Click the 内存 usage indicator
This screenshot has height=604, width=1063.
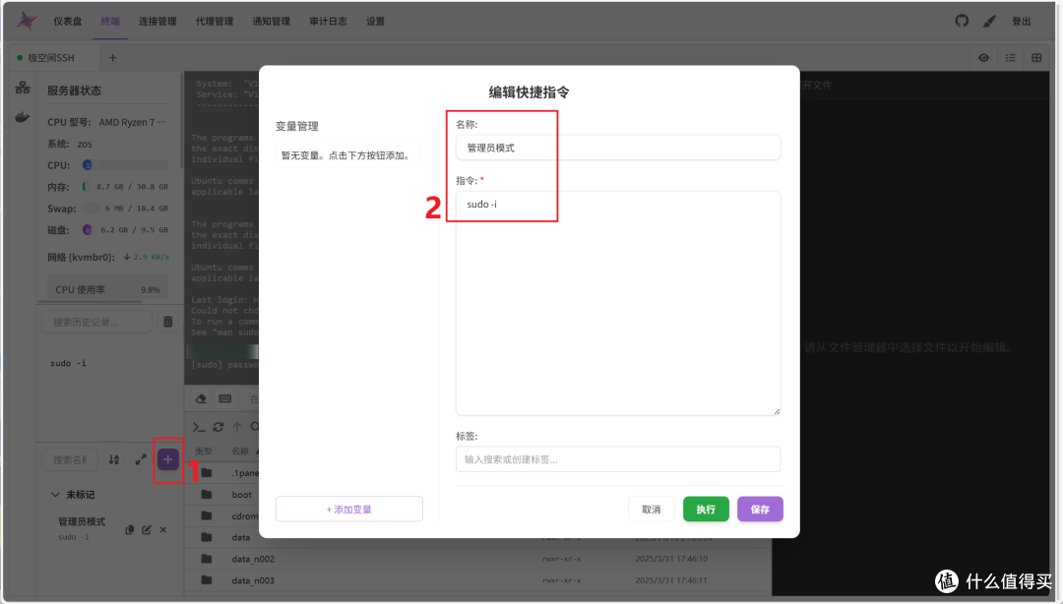click(86, 187)
